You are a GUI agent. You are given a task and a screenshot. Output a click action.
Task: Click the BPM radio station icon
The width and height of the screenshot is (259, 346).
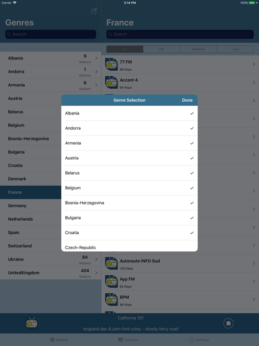(x=111, y=300)
